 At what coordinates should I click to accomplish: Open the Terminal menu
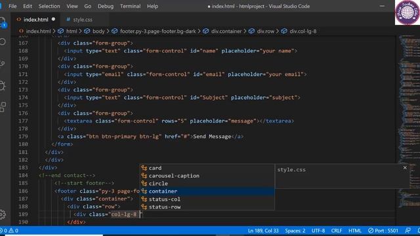point(130,6)
